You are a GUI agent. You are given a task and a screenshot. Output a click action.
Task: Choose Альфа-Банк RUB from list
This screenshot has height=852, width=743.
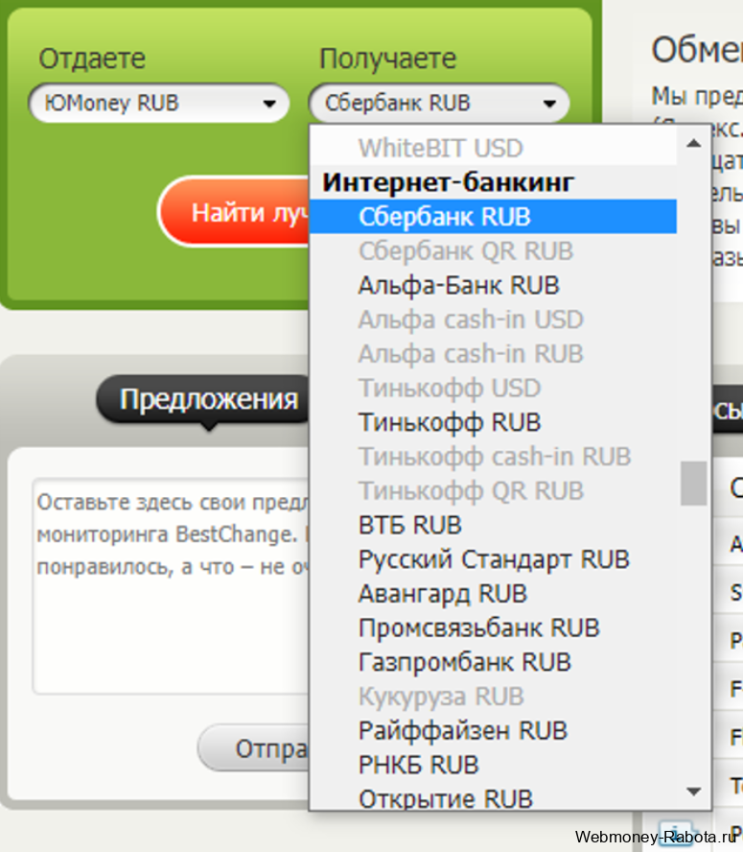pos(493,285)
